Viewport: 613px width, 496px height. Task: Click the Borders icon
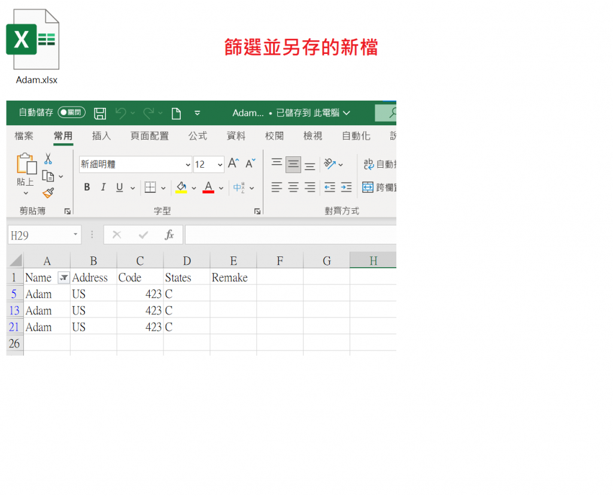(150, 187)
